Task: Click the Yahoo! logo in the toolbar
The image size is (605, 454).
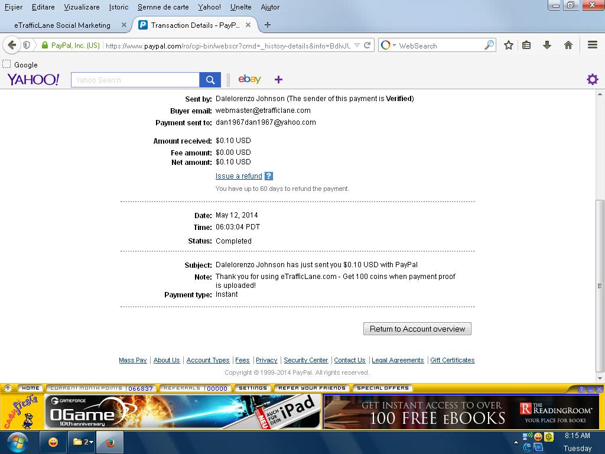Action: [x=33, y=80]
